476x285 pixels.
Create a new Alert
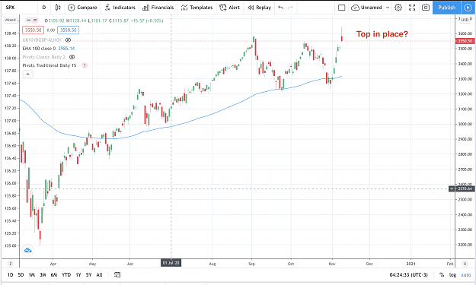click(229, 8)
